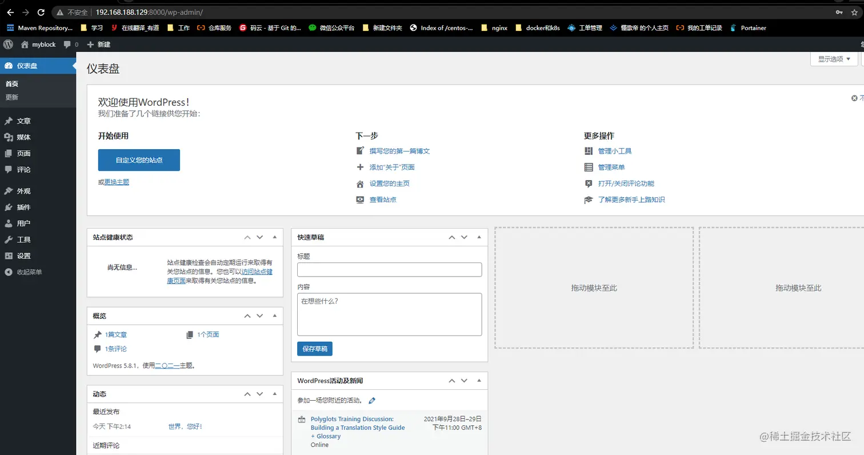Open the 新建 plus menu in admin bar
This screenshot has width=864, height=455.
pos(99,44)
